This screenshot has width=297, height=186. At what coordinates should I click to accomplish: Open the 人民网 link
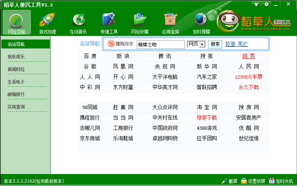[248, 67]
